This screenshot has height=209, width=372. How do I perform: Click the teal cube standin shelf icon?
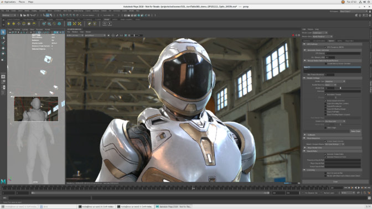coord(59,24)
